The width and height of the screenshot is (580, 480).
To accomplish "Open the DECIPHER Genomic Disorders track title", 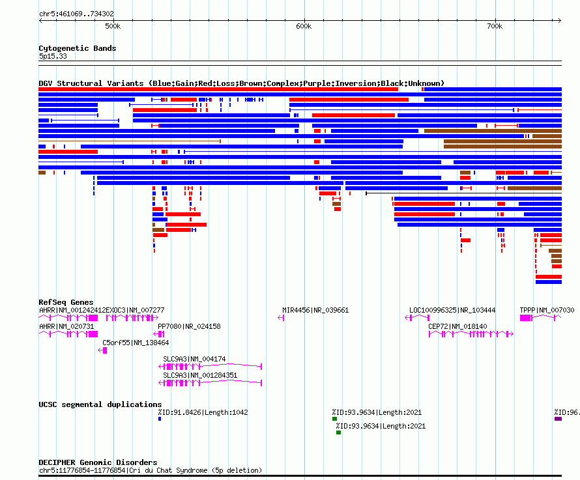I will 98,462.
